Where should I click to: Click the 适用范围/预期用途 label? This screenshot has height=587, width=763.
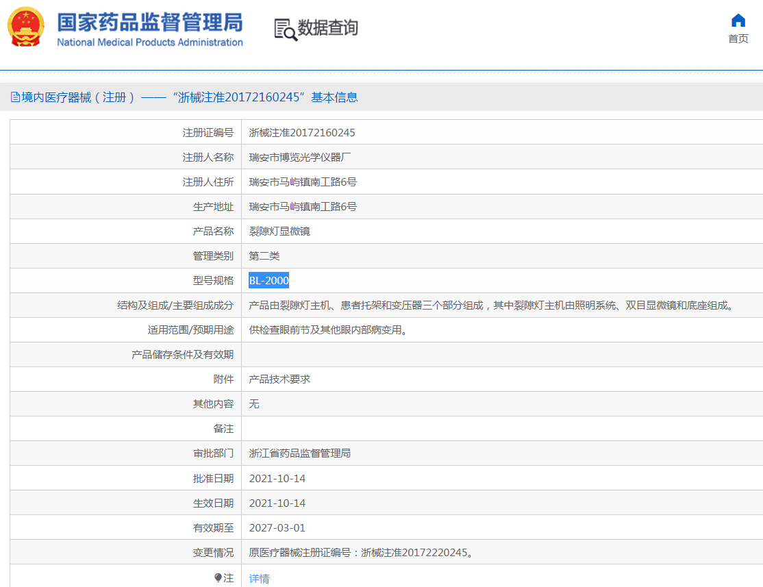[190, 330]
